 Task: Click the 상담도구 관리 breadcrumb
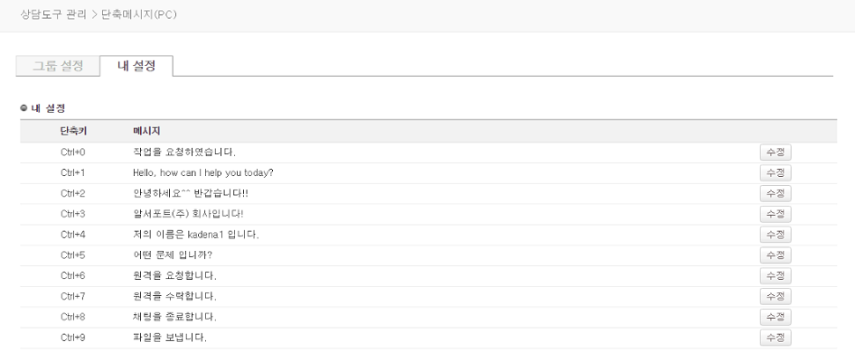click(x=53, y=14)
